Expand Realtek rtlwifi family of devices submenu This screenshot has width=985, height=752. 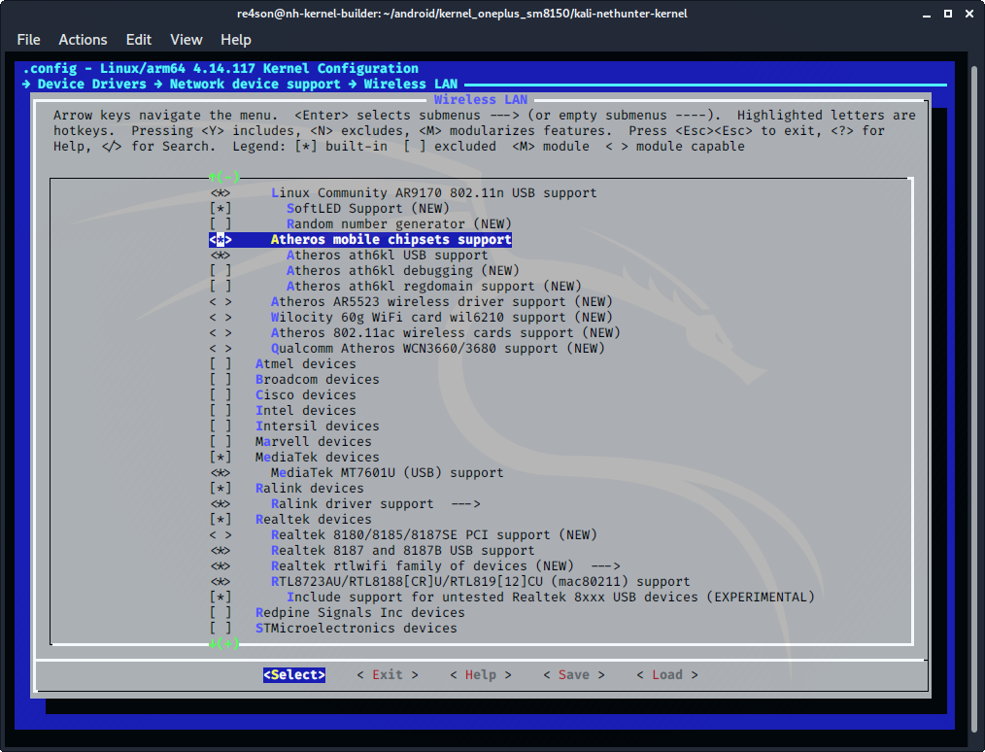click(445, 565)
